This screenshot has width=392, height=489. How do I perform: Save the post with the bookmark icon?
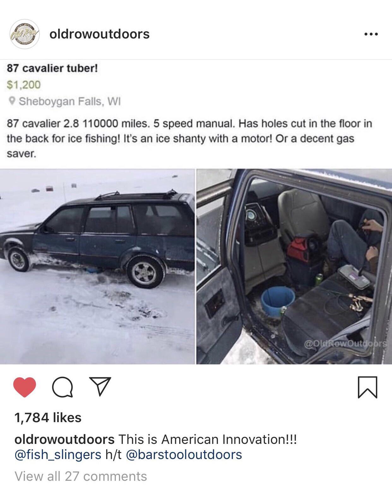point(367,387)
